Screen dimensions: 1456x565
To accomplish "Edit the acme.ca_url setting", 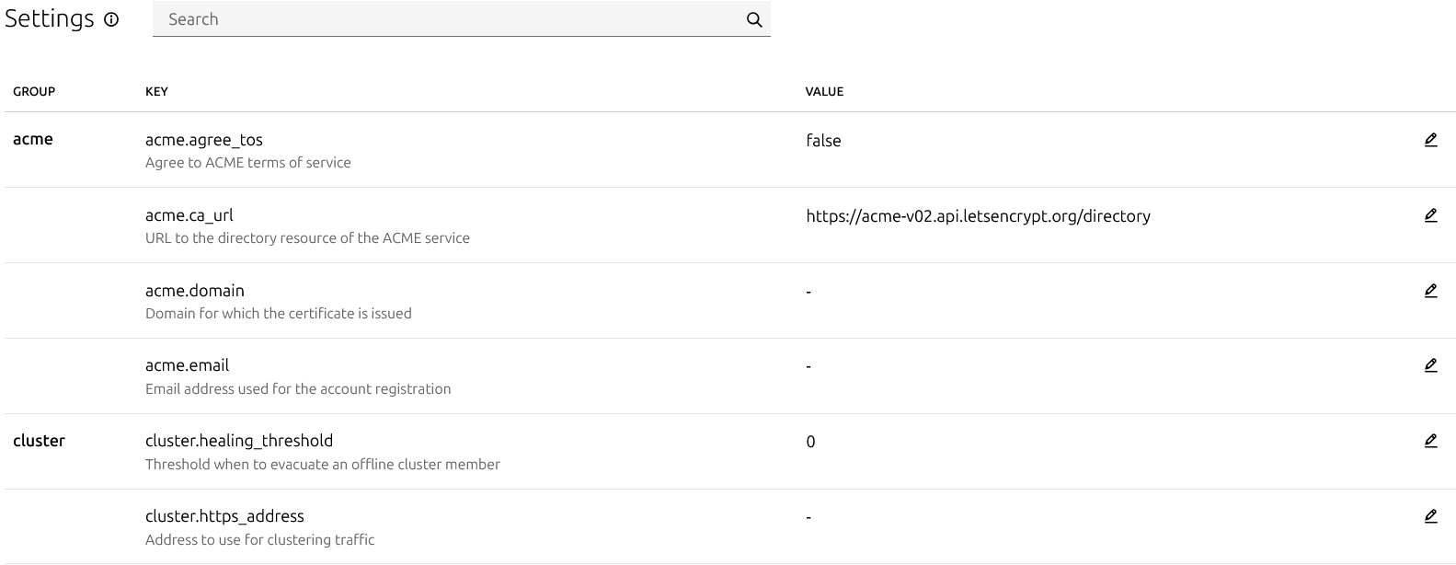I will tap(1429, 215).
